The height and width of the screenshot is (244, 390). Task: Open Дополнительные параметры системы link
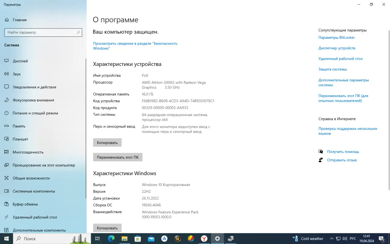point(343,82)
